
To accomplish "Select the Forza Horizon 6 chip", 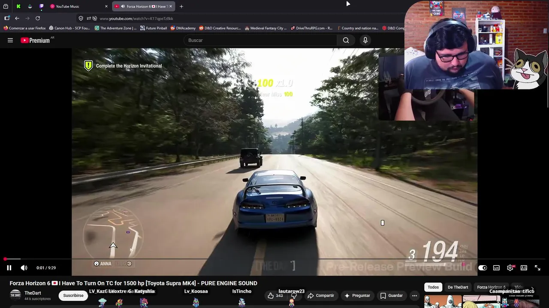I will point(491,287).
